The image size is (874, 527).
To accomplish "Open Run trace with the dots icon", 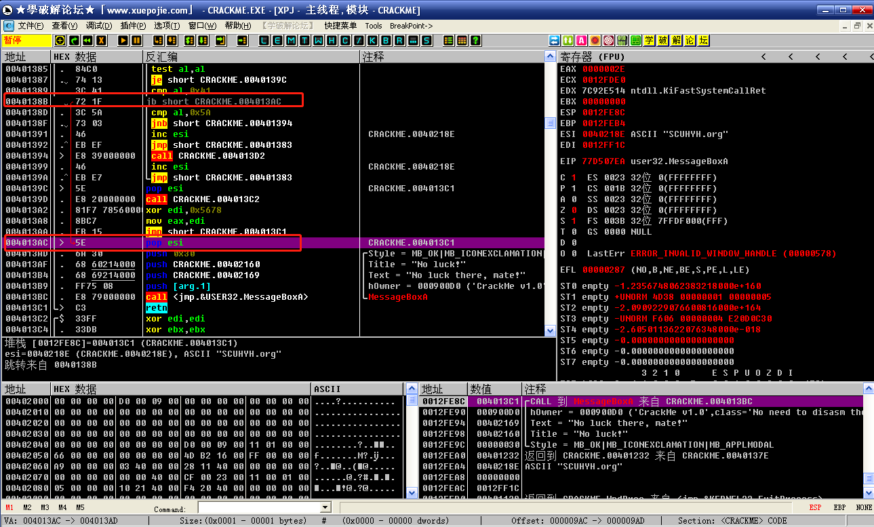I will point(412,41).
